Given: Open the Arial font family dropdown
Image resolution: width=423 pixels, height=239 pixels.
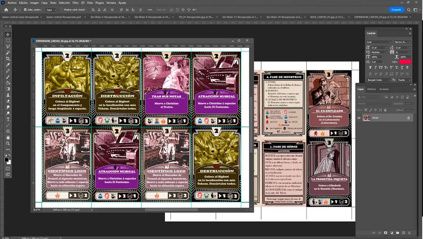Looking at the screenshot, I should click(x=379, y=42).
